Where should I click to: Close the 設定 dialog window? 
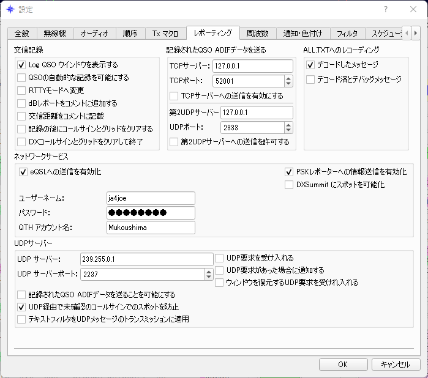point(413,10)
